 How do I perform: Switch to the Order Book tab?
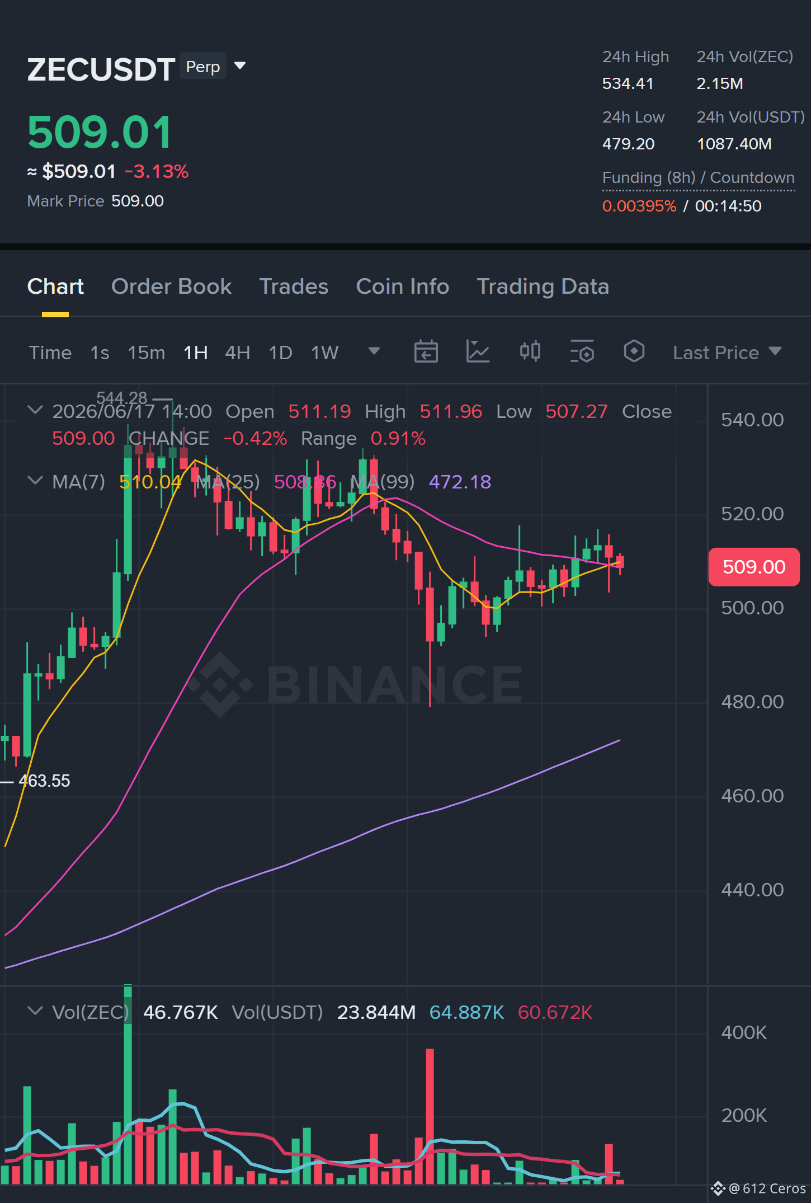click(171, 286)
